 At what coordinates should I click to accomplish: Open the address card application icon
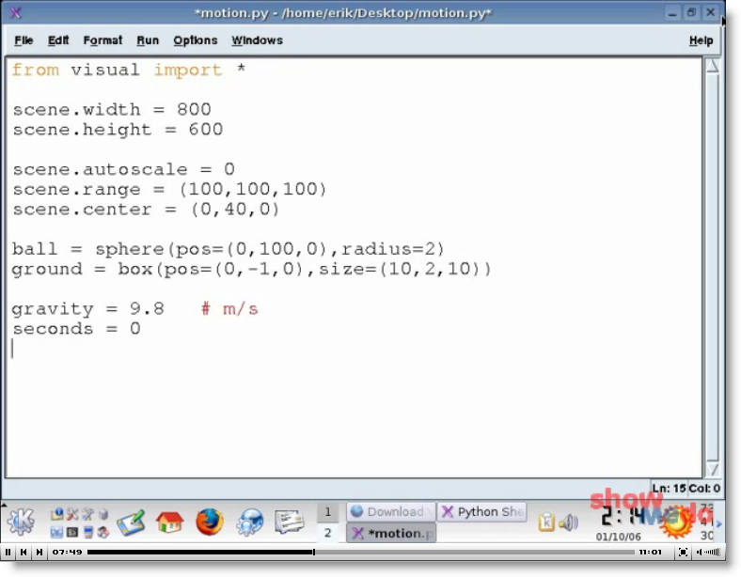coord(289,522)
